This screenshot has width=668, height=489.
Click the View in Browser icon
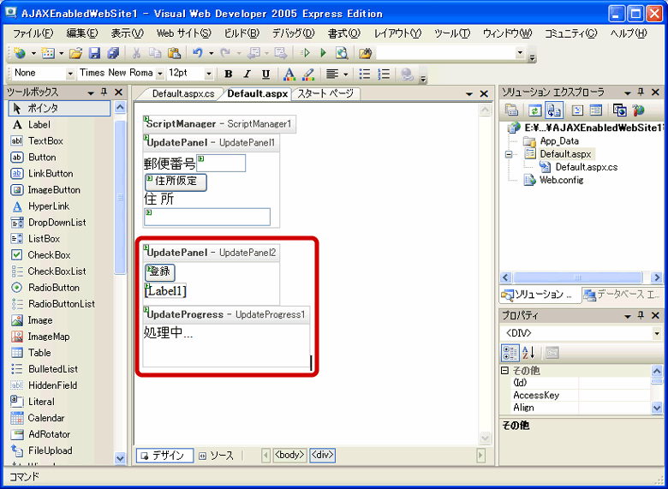coord(342,53)
